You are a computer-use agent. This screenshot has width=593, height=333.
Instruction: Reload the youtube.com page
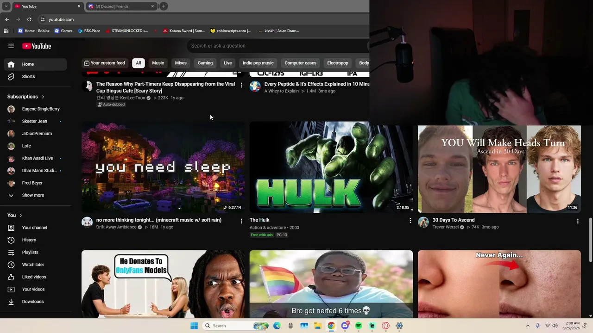pyautogui.click(x=29, y=19)
